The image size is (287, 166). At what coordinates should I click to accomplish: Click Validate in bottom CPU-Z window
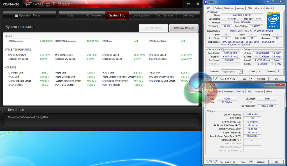[x=261, y=162]
